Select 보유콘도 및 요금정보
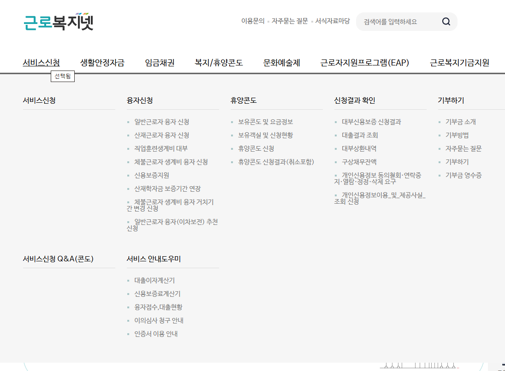 pyautogui.click(x=265, y=122)
